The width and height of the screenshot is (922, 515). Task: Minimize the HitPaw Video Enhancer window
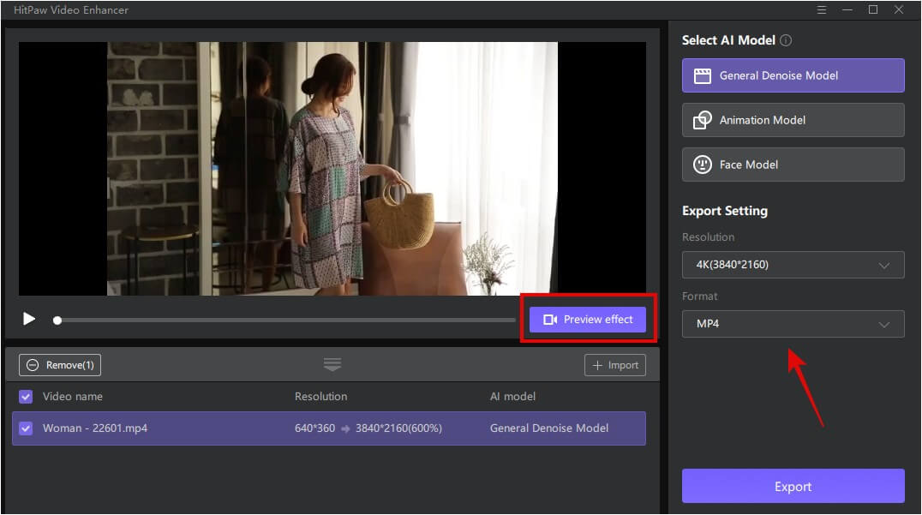pos(847,10)
